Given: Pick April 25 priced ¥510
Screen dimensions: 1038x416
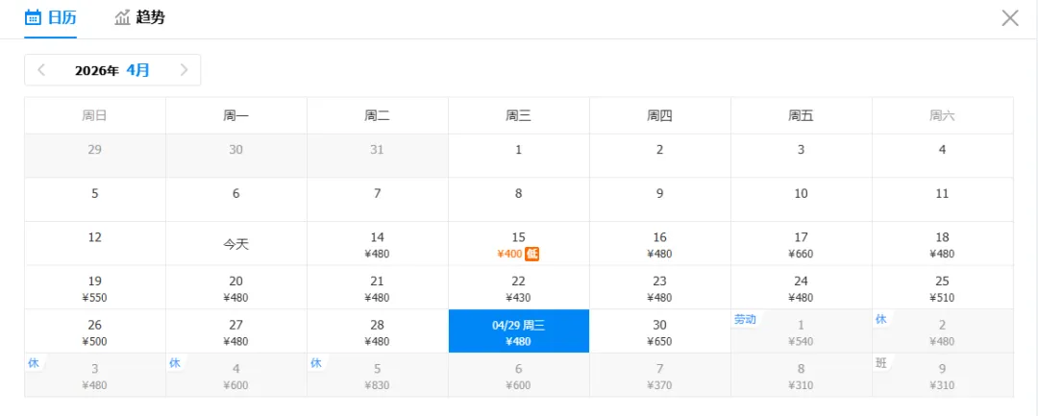Looking at the screenshot, I should [x=943, y=287].
